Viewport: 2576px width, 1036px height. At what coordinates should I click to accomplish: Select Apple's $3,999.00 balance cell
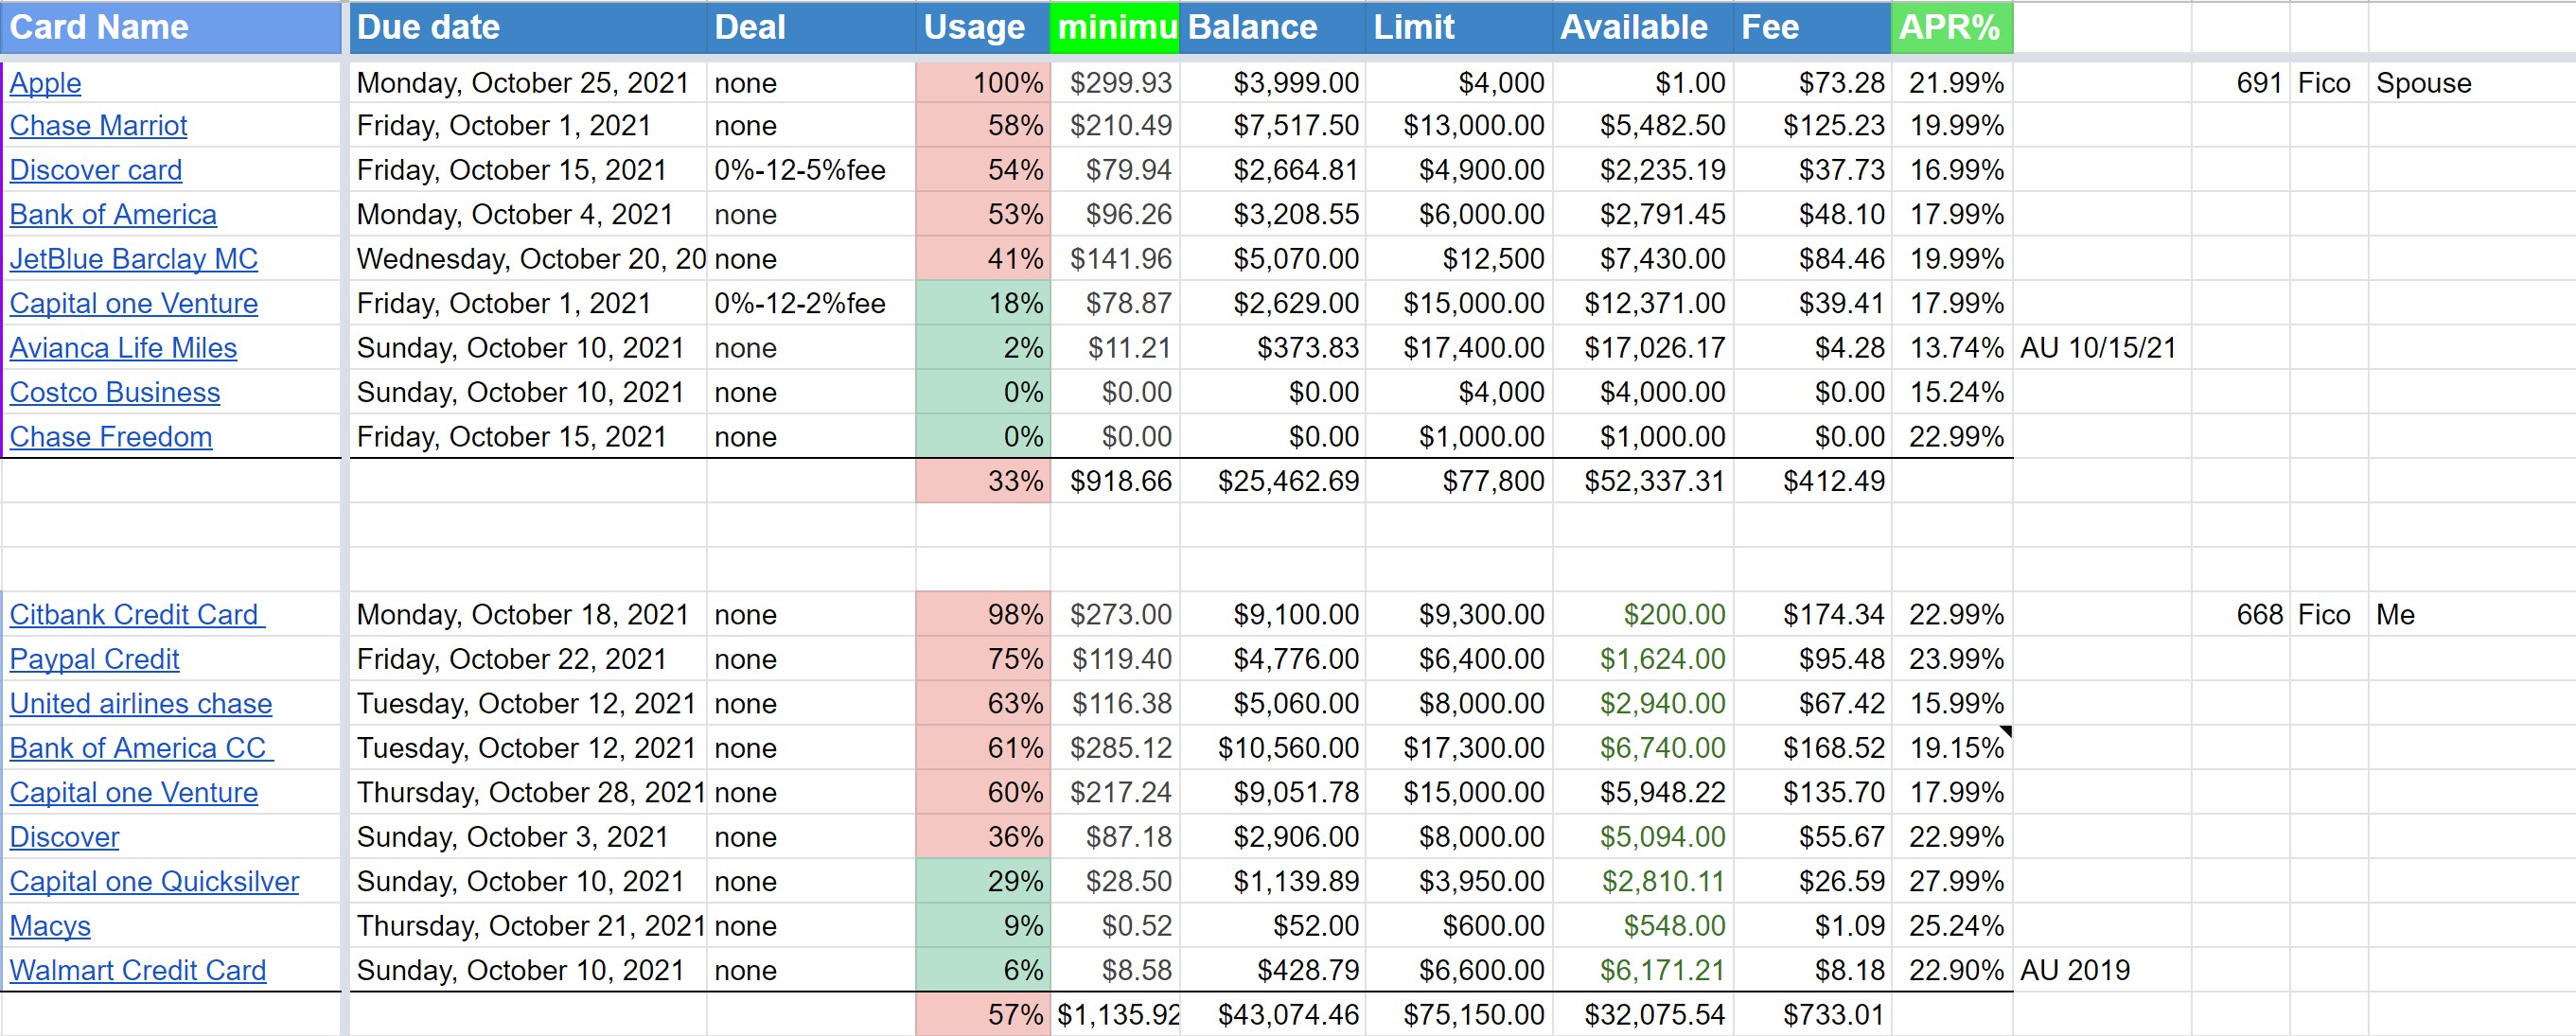point(1273,83)
